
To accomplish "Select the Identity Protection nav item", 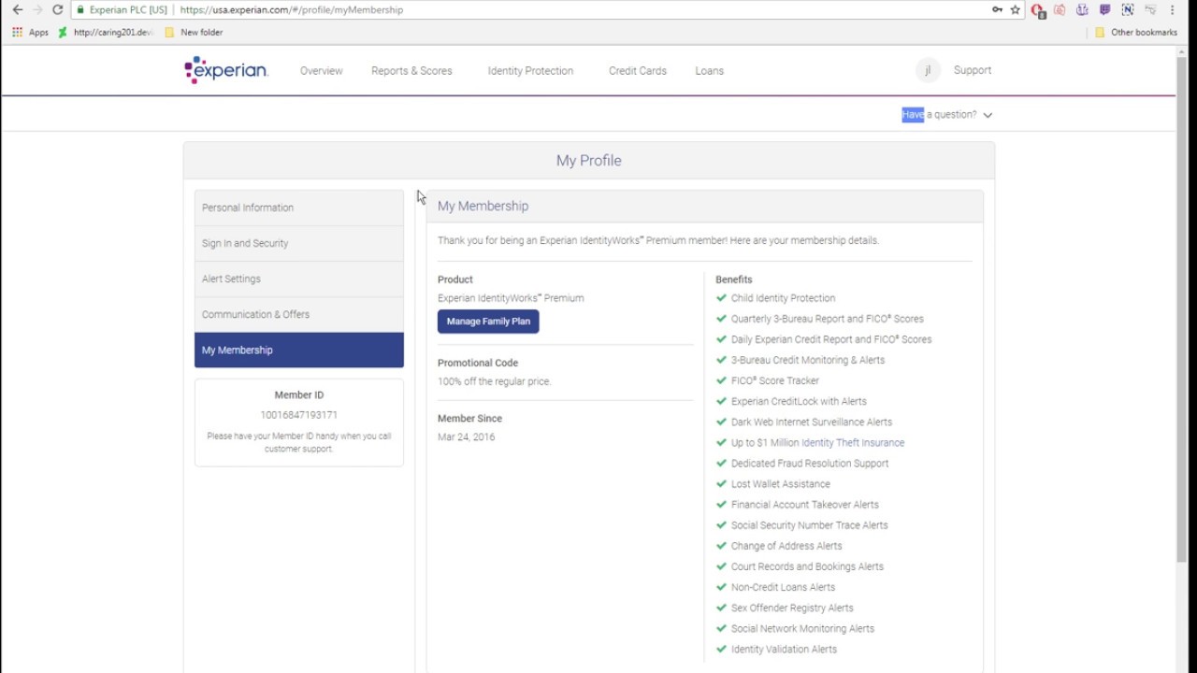I will (529, 70).
